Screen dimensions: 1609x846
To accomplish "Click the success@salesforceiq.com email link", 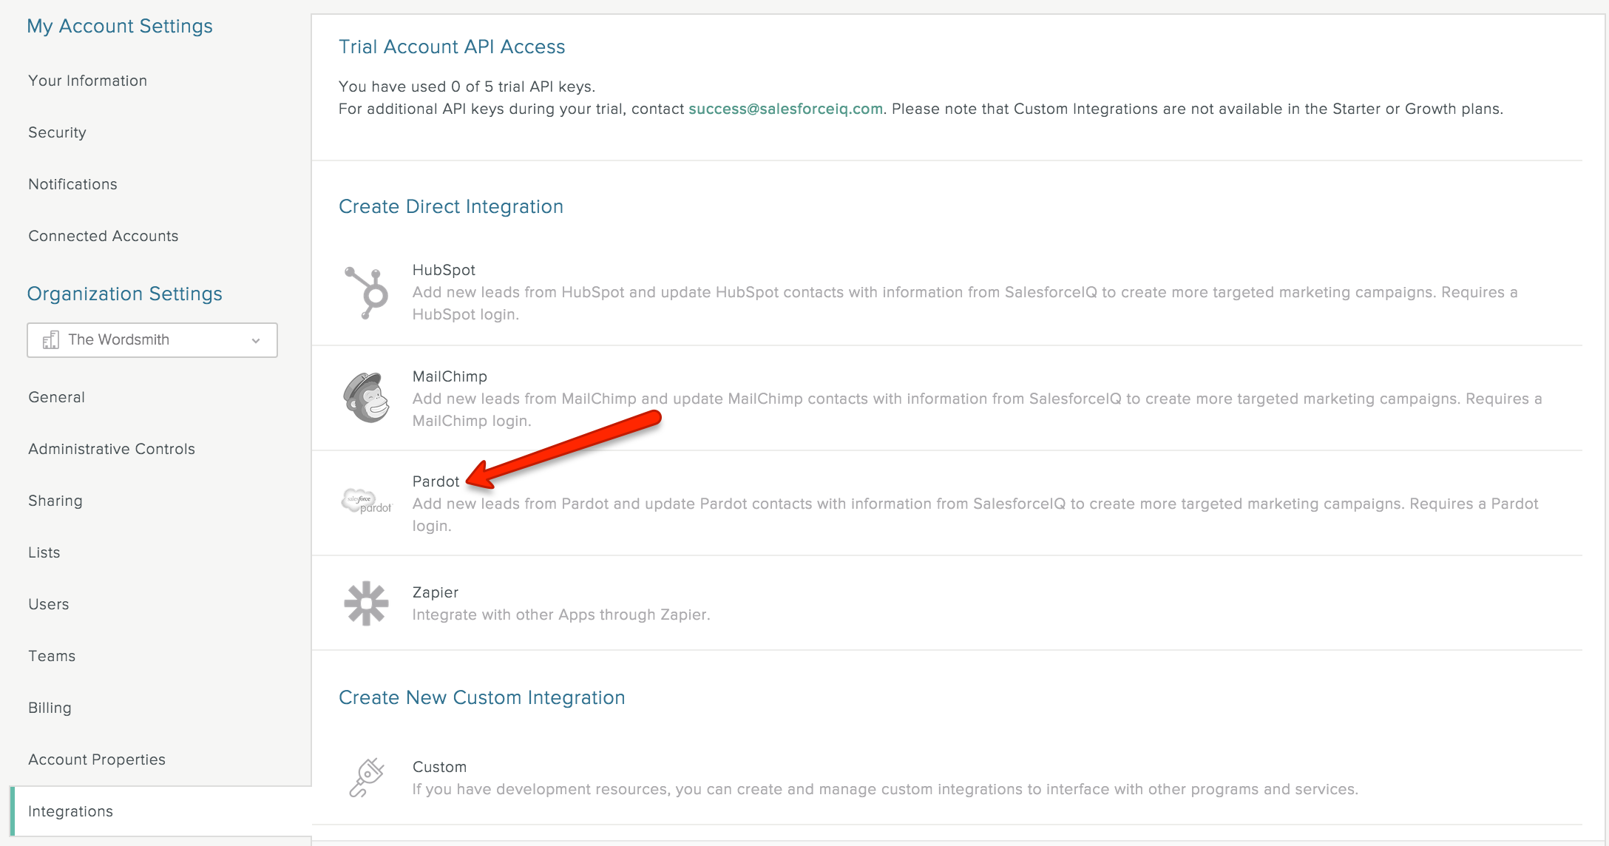I will click(x=786, y=109).
